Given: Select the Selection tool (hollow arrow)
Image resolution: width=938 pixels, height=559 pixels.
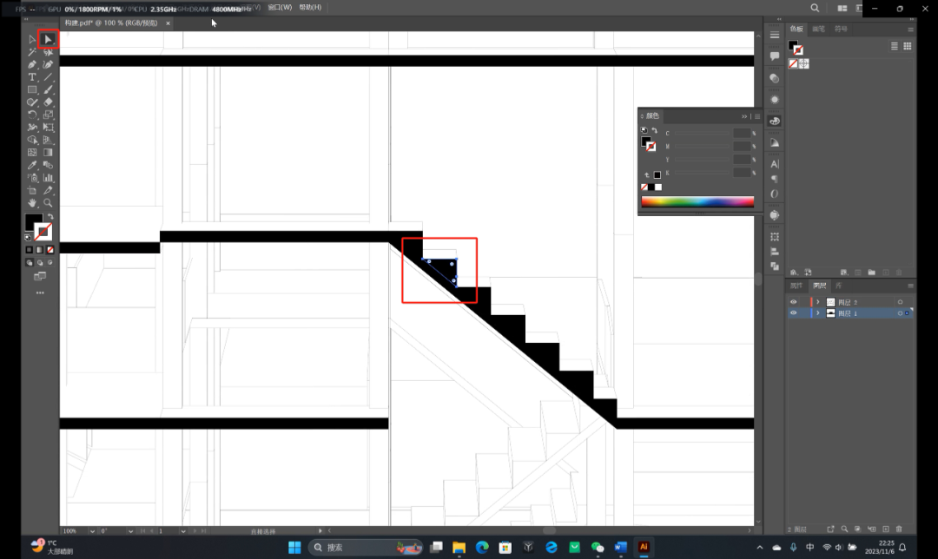Looking at the screenshot, I should (32, 39).
